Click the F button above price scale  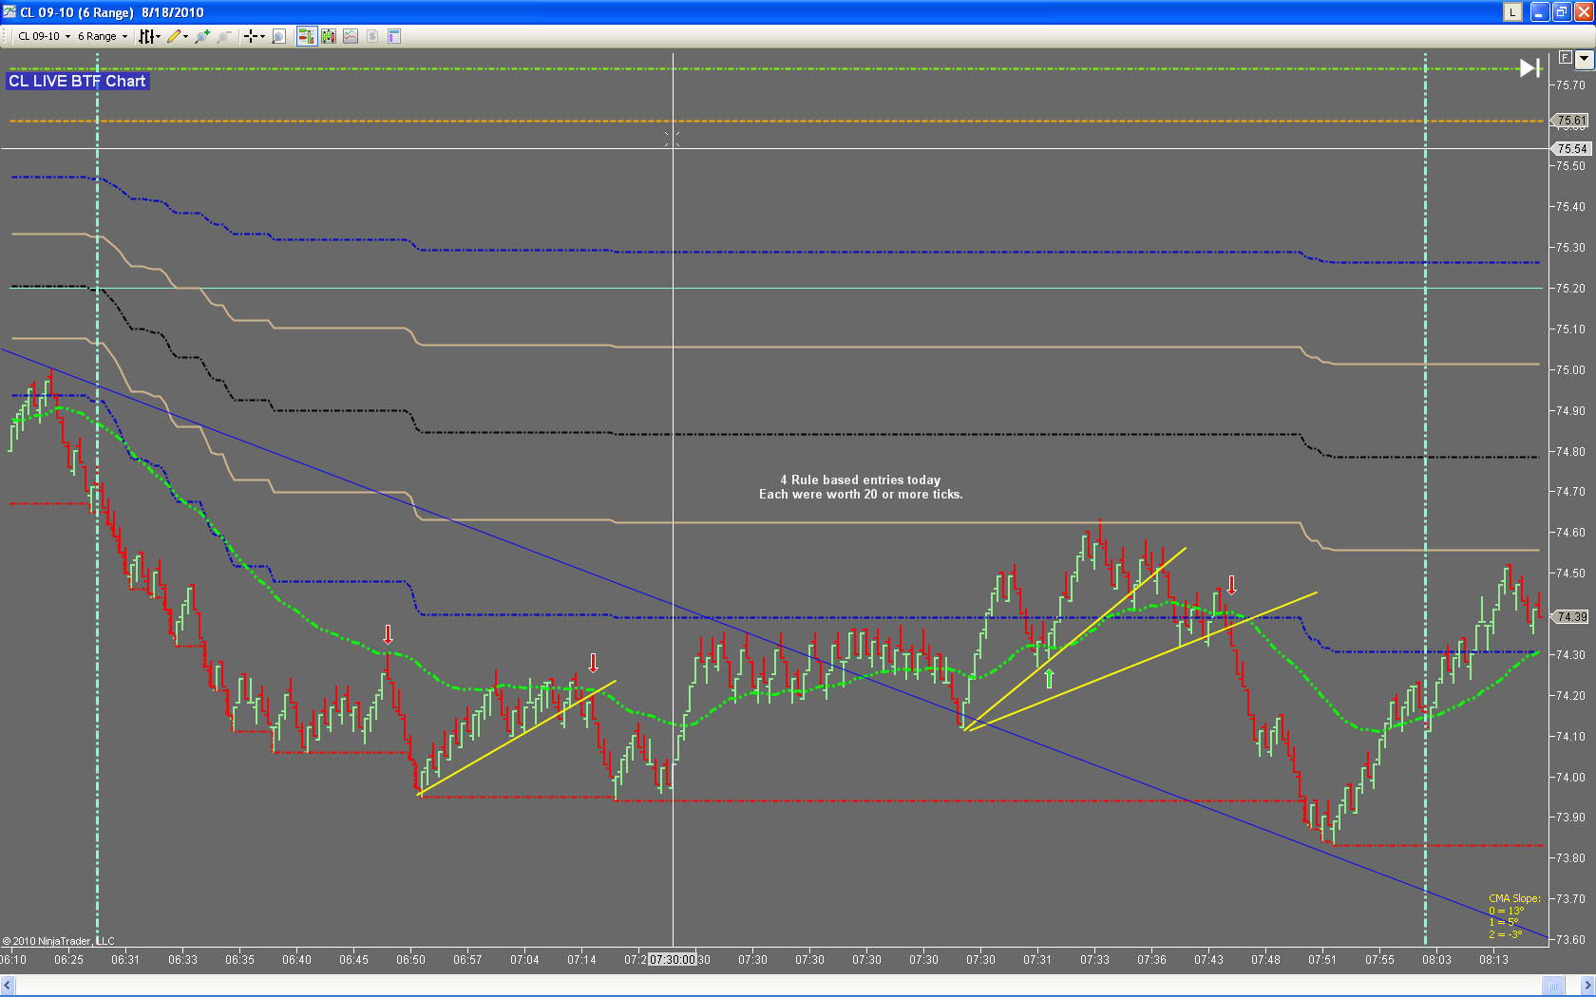[1565, 58]
